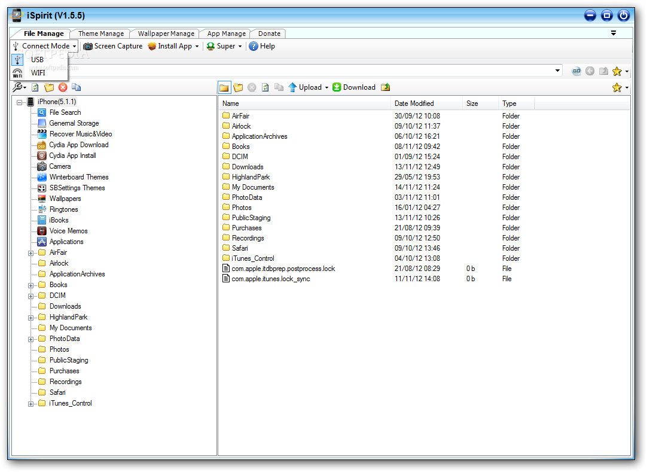
Task: Select USB connect mode
Action: point(39,59)
